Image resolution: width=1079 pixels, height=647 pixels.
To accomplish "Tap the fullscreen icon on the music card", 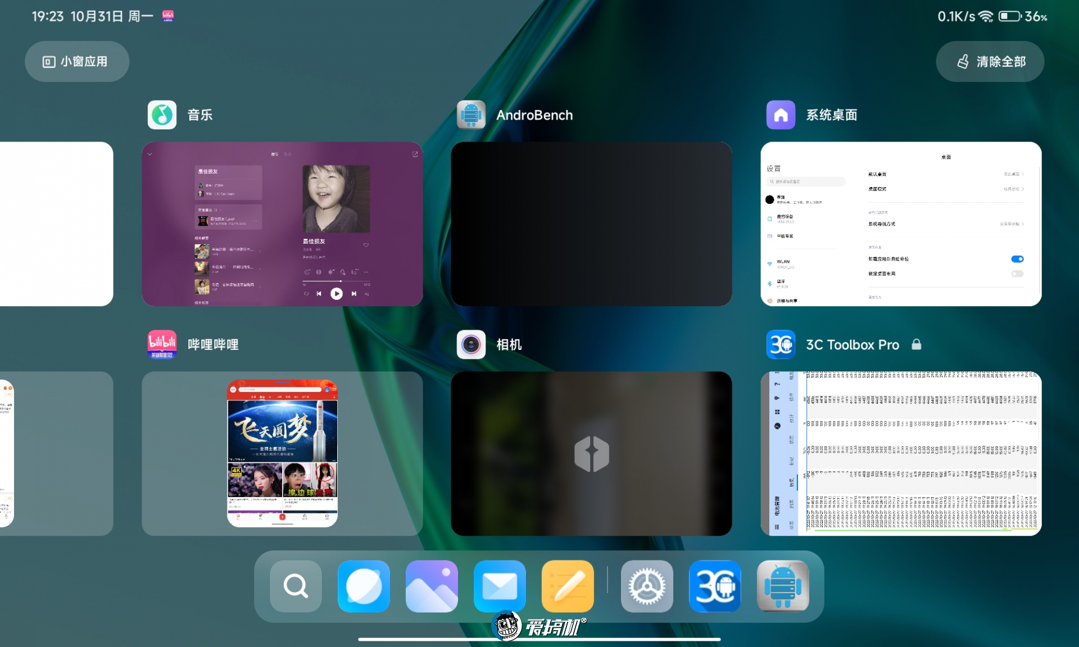I will coord(415,153).
